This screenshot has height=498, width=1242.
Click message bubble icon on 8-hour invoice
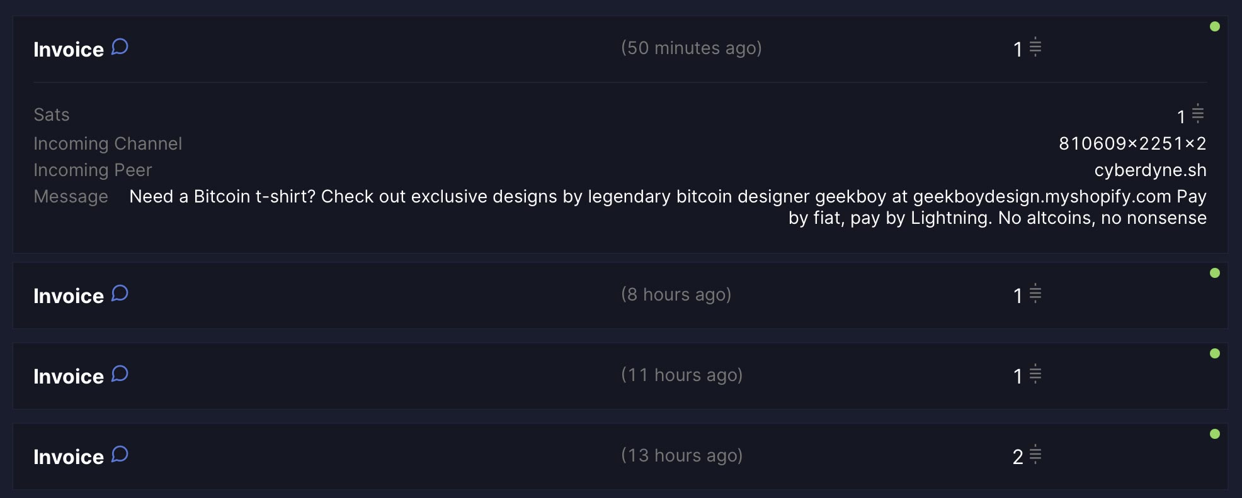pyautogui.click(x=120, y=294)
